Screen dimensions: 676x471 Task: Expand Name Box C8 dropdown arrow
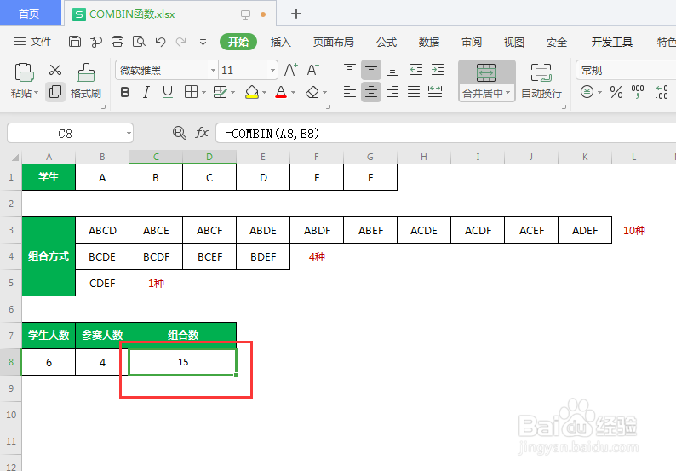point(129,133)
